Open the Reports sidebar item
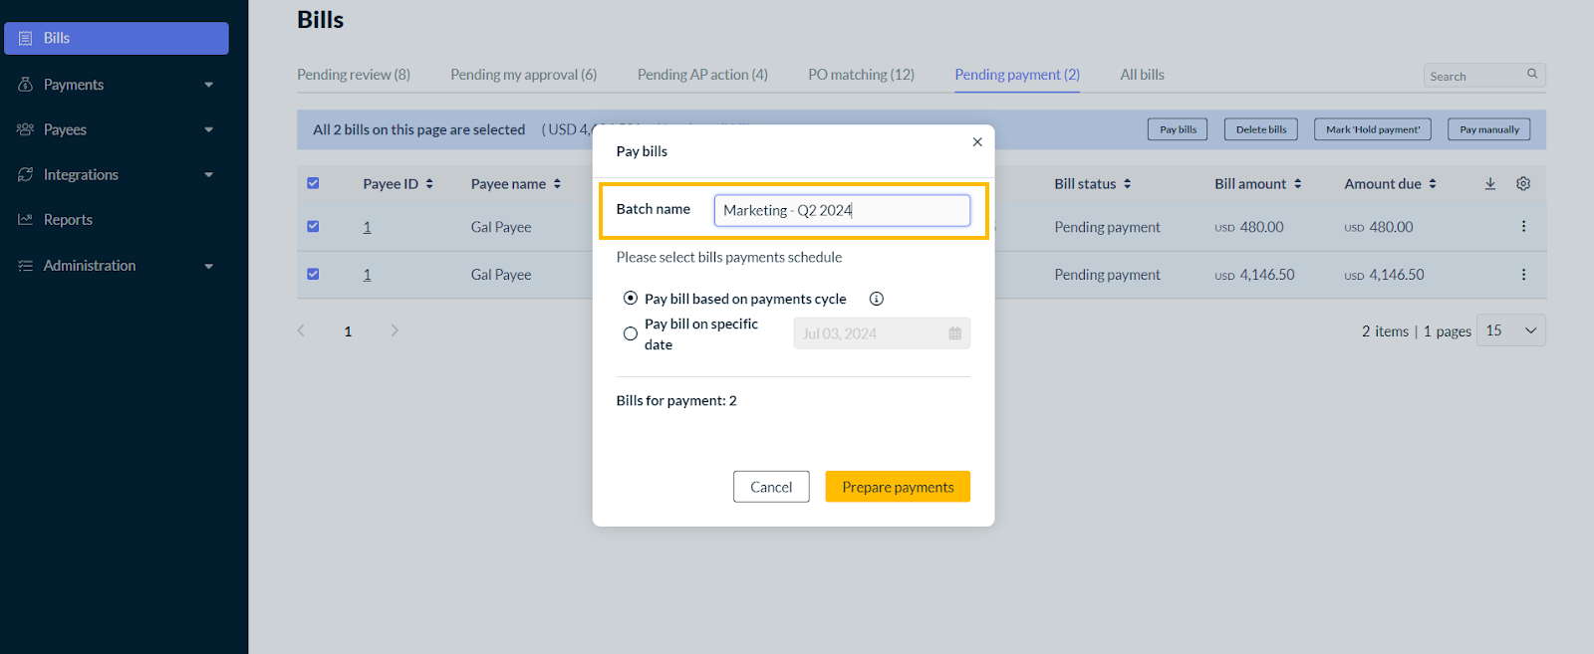 (x=68, y=220)
